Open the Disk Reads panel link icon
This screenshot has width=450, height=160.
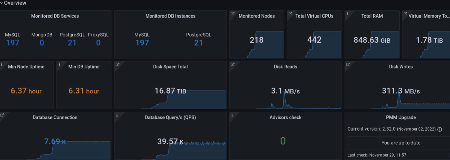click(233, 64)
